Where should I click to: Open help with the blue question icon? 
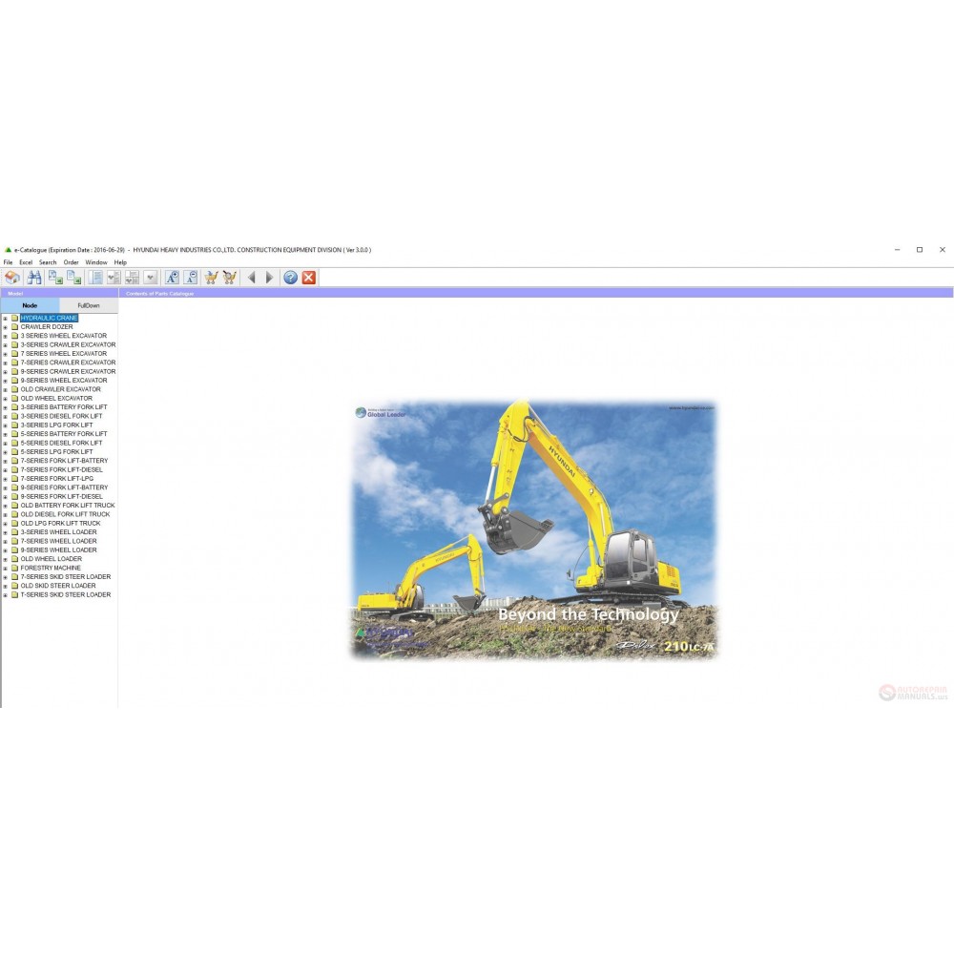[291, 278]
